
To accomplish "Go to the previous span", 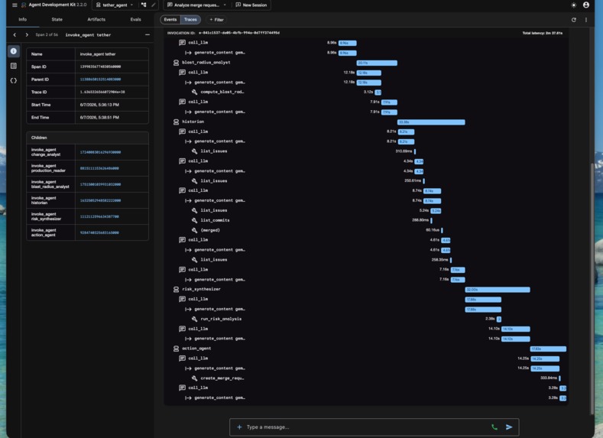I will pos(15,34).
